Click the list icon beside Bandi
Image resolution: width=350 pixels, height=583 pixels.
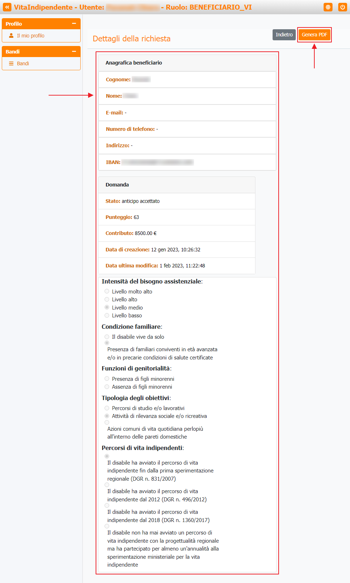click(11, 63)
